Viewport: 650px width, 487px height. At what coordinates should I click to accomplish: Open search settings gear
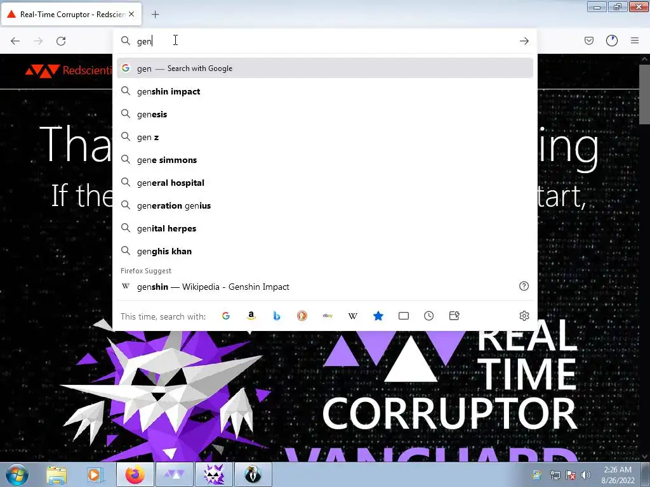[x=524, y=316]
